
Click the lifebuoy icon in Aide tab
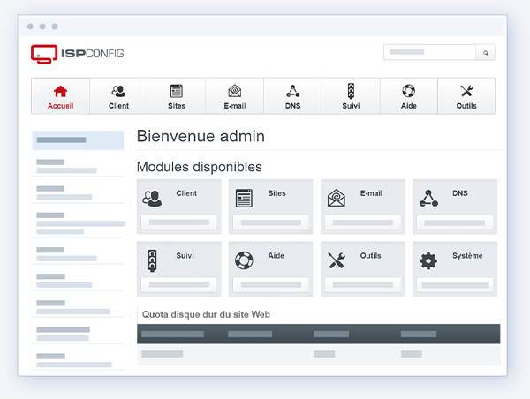click(x=408, y=91)
